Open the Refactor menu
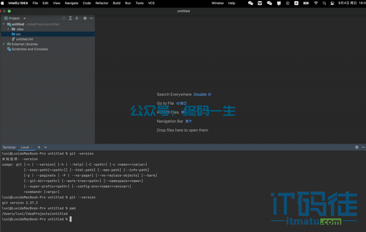Viewport: 366px width, 232px height. [102, 3]
